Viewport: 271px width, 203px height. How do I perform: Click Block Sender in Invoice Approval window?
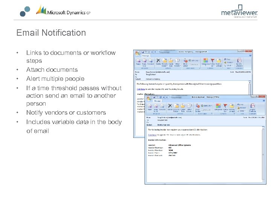[198, 108]
